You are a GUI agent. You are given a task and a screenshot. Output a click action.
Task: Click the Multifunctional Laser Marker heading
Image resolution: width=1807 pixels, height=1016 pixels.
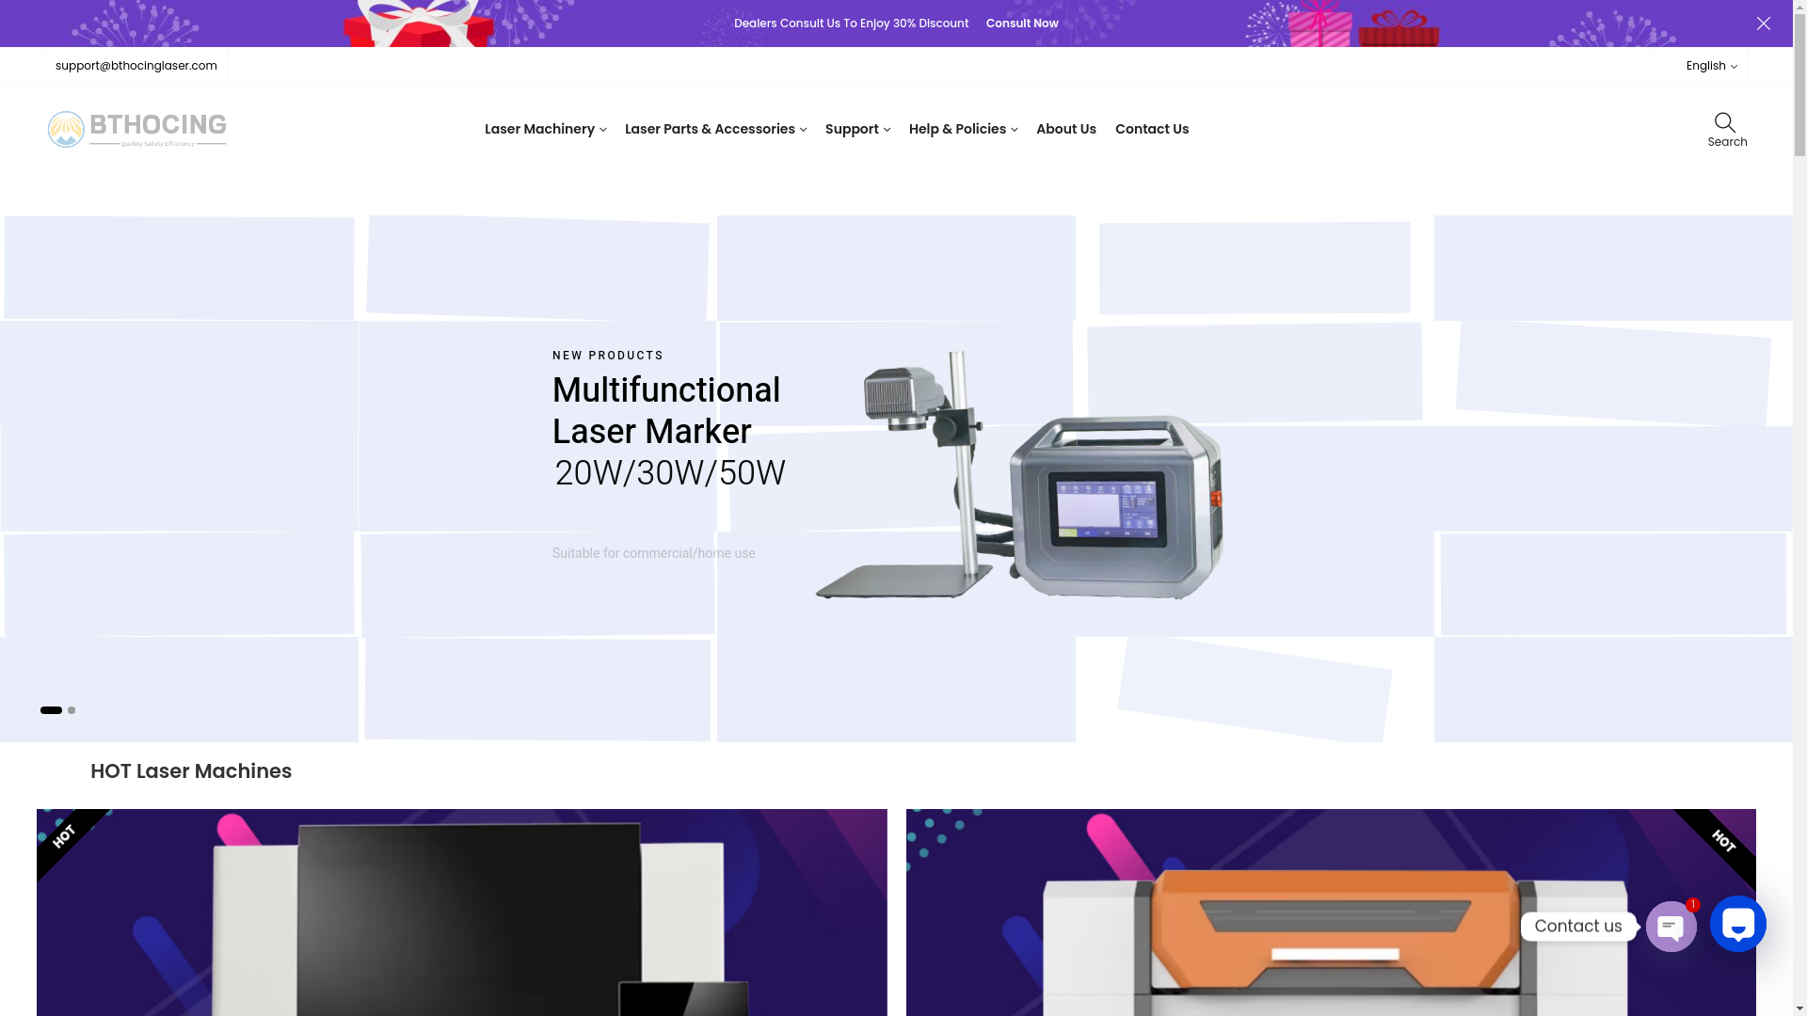666,411
